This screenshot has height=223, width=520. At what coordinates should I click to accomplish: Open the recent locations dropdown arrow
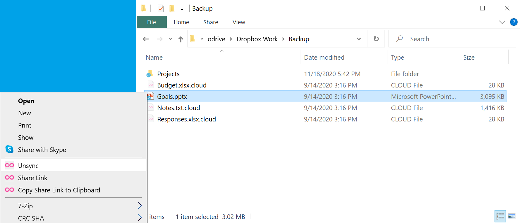click(x=170, y=39)
